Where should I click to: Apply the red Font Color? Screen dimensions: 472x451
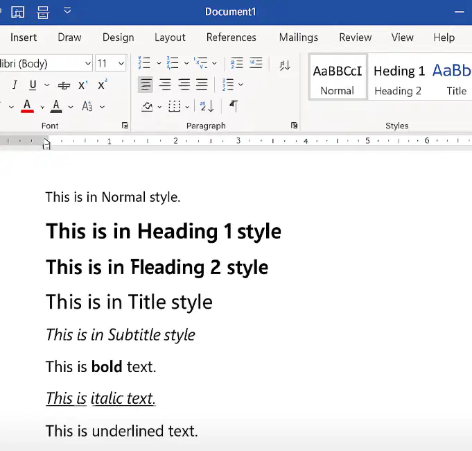click(27, 106)
